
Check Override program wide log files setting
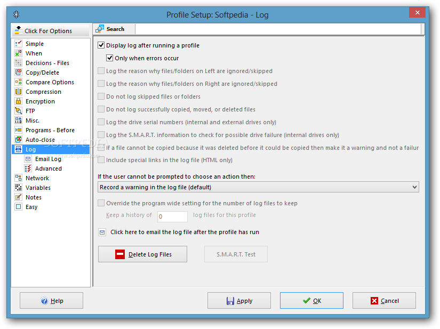[101, 203]
